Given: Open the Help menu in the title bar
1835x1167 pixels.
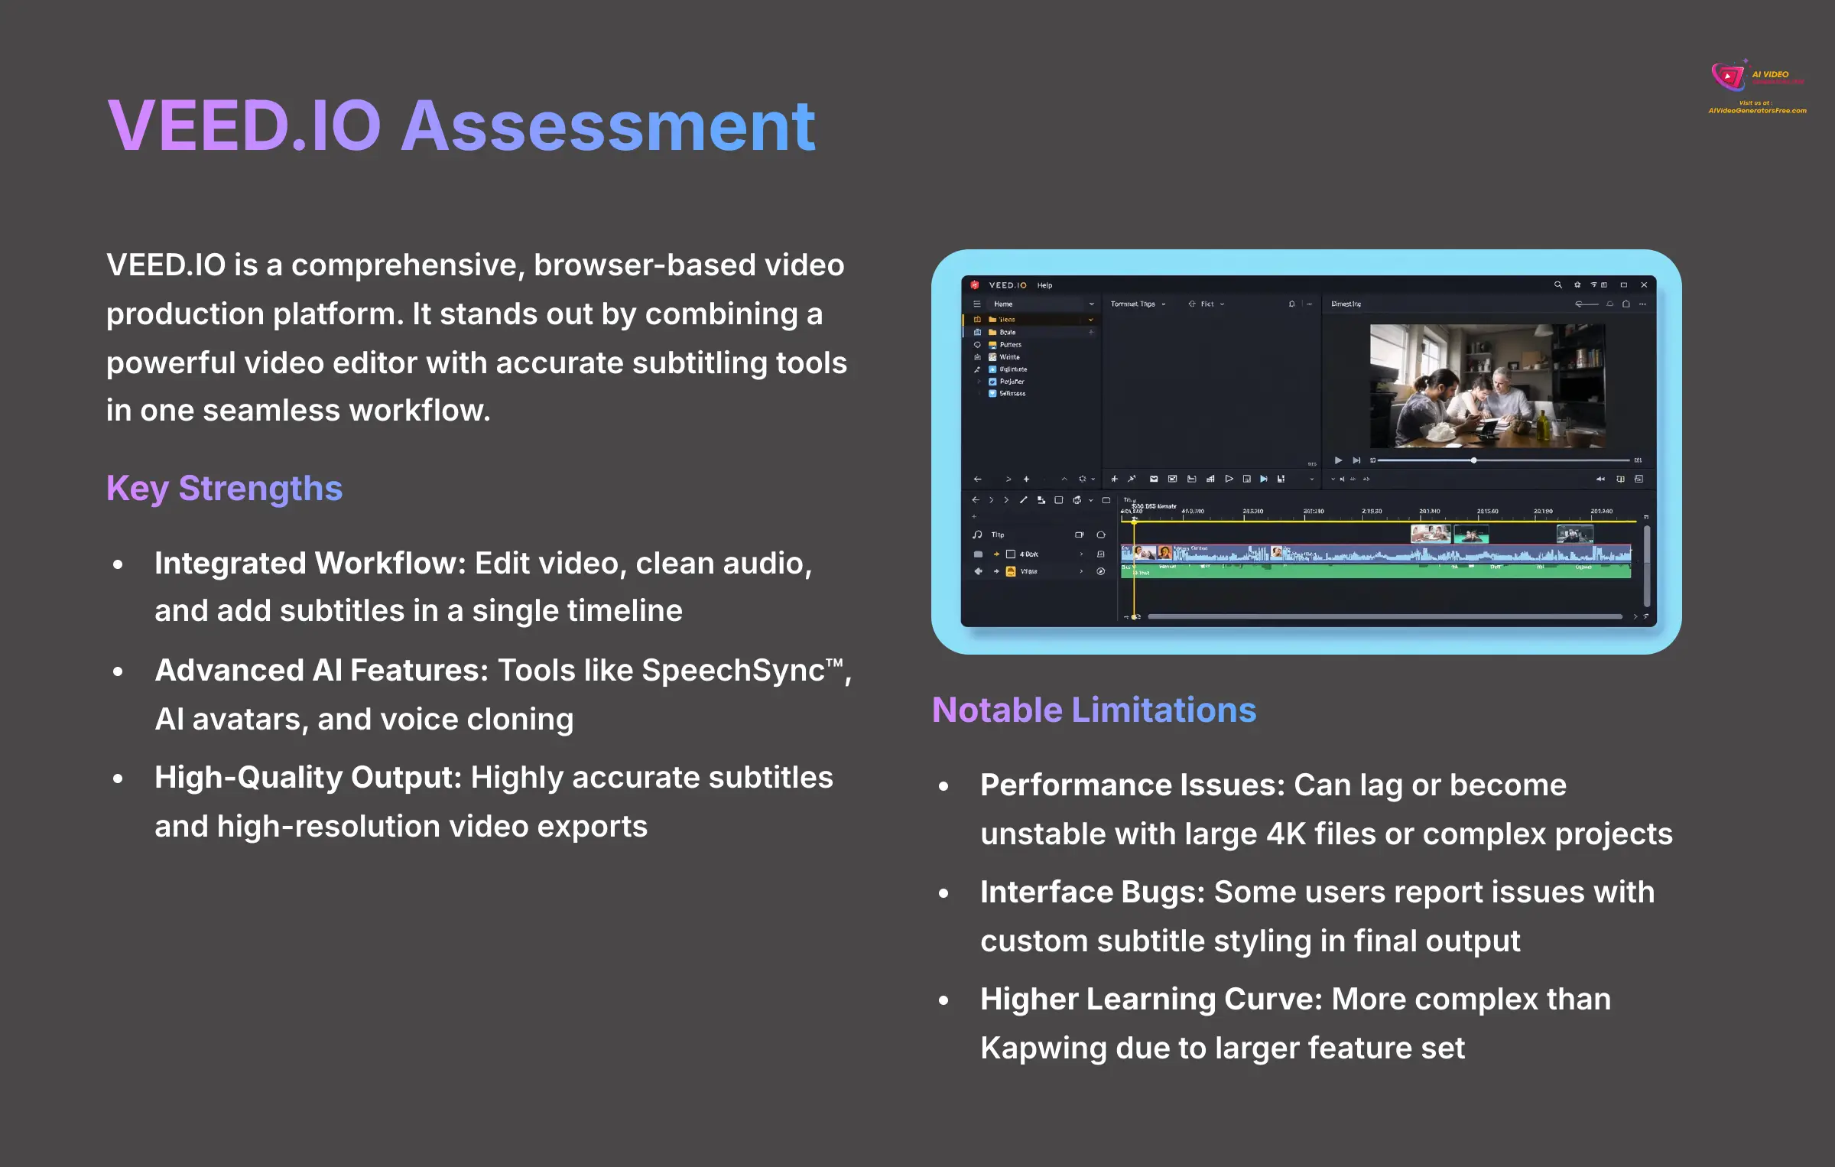Looking at the screenshot, I should coord(1044,285).
